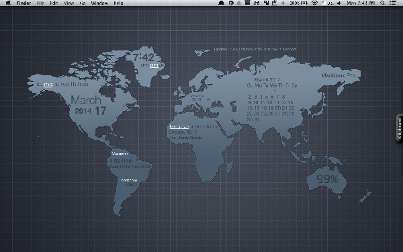
Task: Click the volume speaker icon in menu bar
Action: pos(339,3)
